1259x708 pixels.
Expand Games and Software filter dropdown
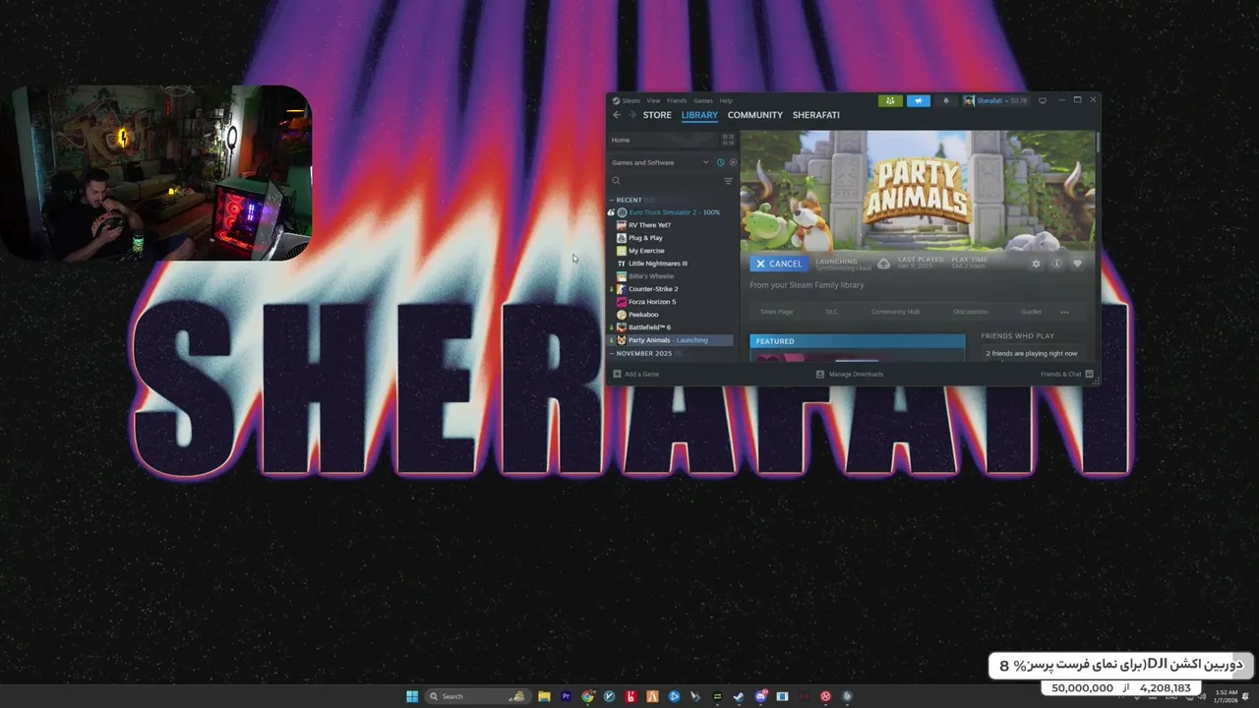click(659, 162)
